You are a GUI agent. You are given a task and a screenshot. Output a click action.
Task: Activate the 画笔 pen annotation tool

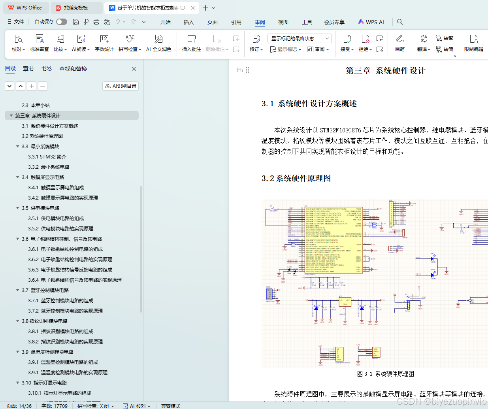pyautogui.click(x=399, y=43)
